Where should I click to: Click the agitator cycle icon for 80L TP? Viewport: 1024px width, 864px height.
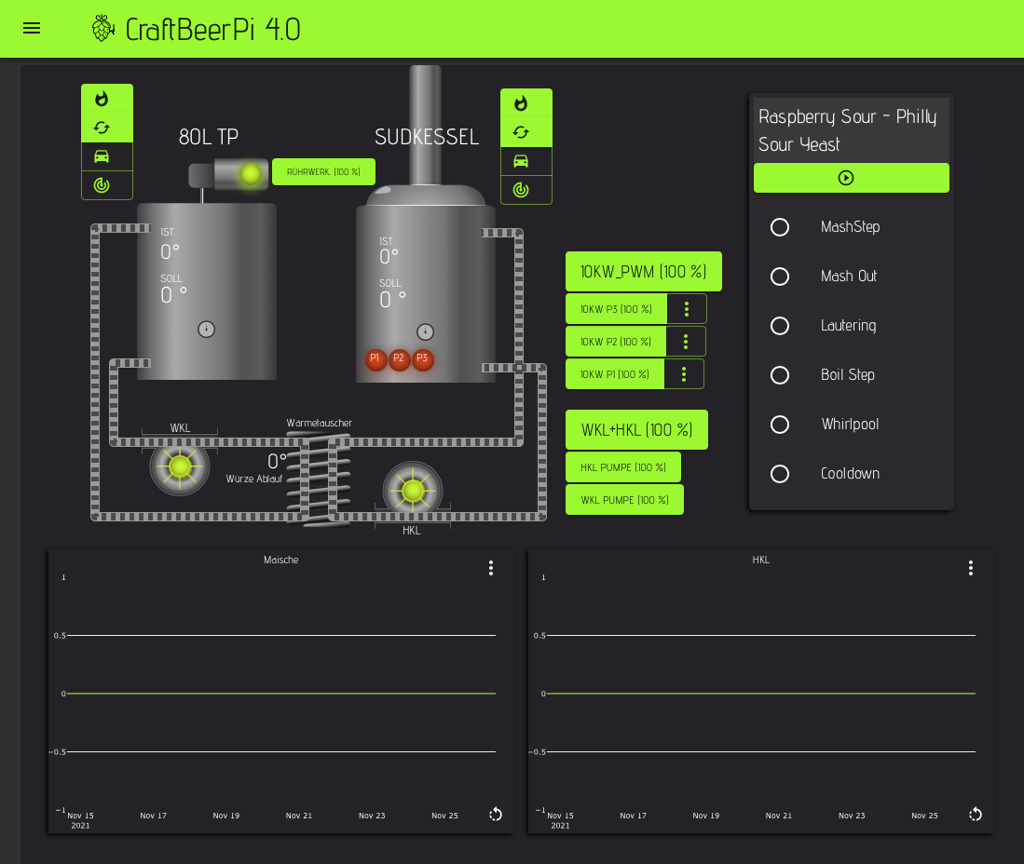[102, 128]
